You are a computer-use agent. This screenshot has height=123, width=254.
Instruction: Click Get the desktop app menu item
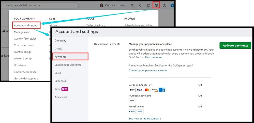[26, 78]
